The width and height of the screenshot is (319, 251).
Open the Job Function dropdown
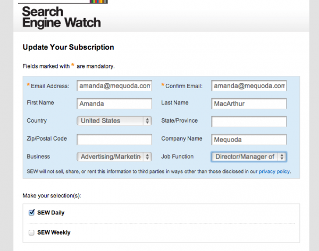(249, 157)
